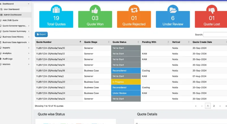Click the Under Review 6 card
This screenshot has height=124, width=227.
(x=173, y=19)
